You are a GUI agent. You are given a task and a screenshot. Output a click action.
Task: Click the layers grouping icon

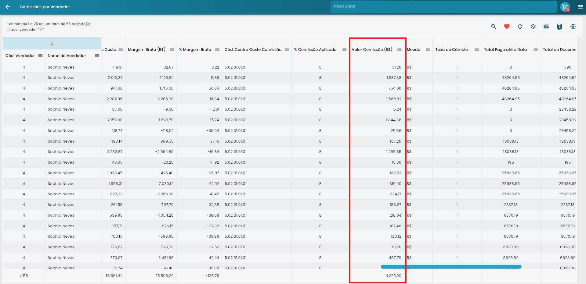pos(533,27)
